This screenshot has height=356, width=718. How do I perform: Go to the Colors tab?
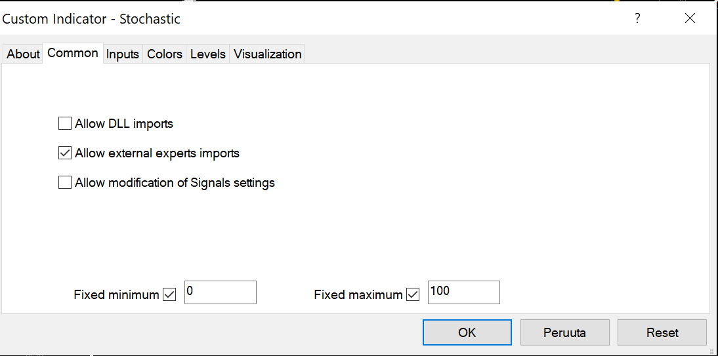[x=165, y=54]
